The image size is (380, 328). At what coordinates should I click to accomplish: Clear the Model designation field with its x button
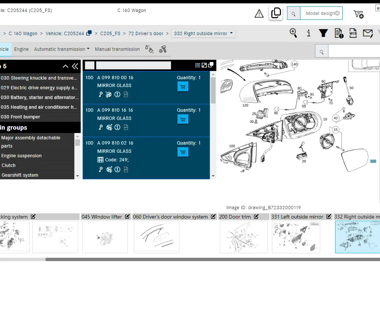(337, 13)
